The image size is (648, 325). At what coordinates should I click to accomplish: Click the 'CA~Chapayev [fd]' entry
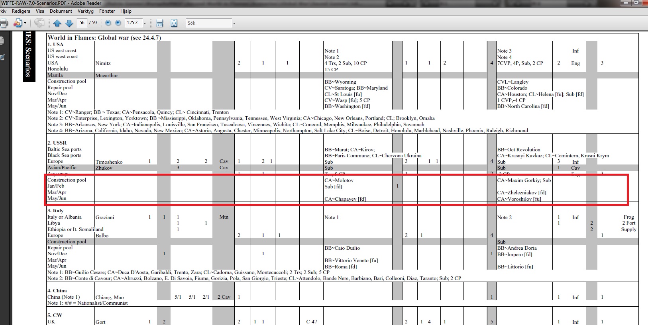click(345, 199)
